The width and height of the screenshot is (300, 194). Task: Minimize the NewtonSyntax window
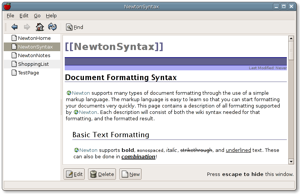coord(276,6)
